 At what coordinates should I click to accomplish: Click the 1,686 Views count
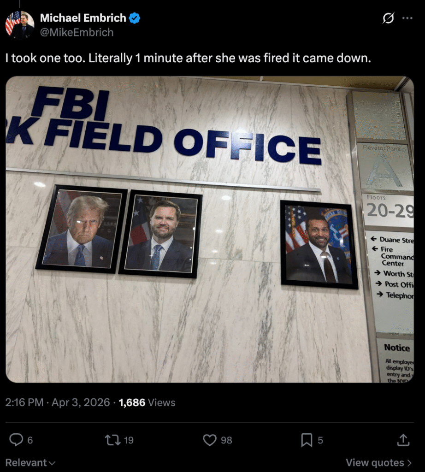click(147, 402)
